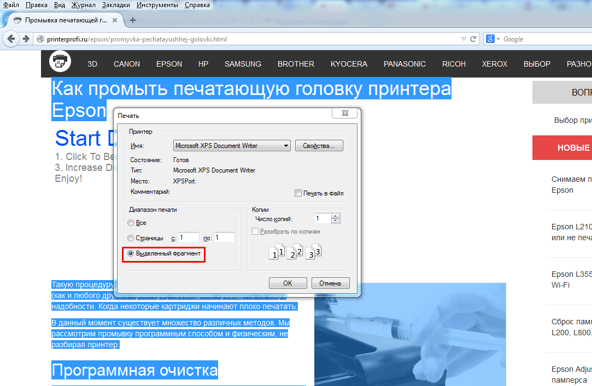592x386 pixels.
Task: Click the НОВЫЕ red sidebar tab
Action: pos(562,148)
